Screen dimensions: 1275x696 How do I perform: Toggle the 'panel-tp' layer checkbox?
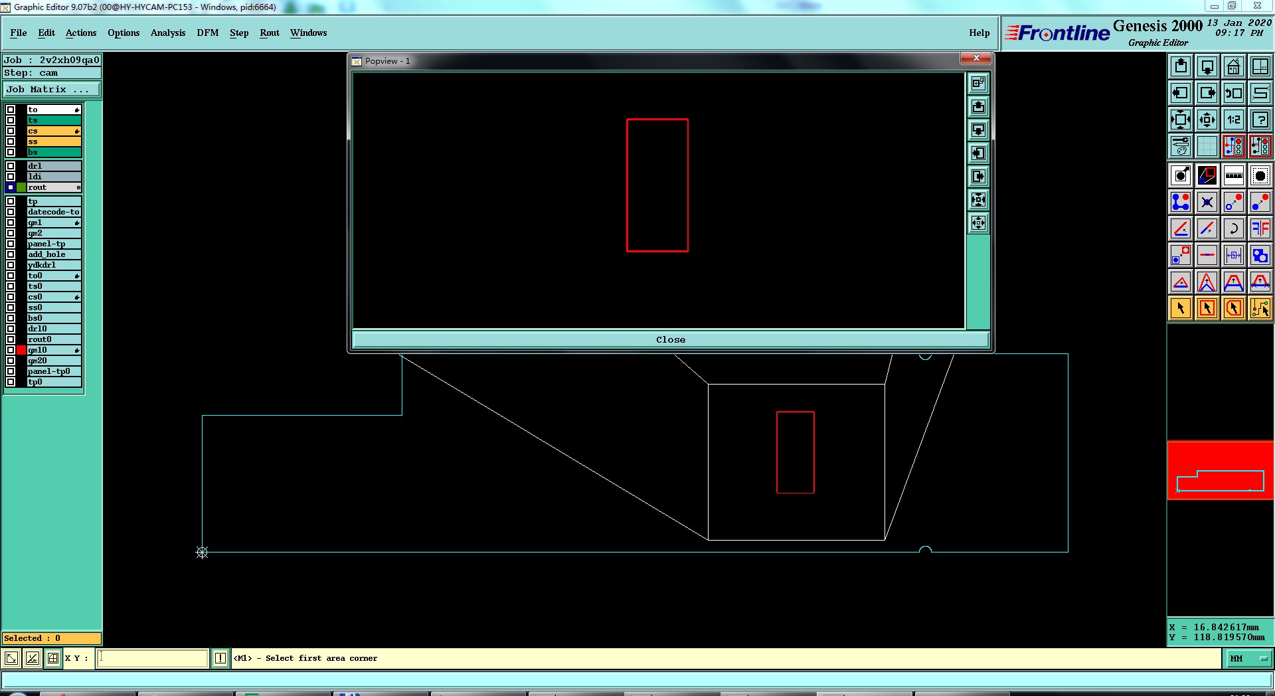(11, 244)
